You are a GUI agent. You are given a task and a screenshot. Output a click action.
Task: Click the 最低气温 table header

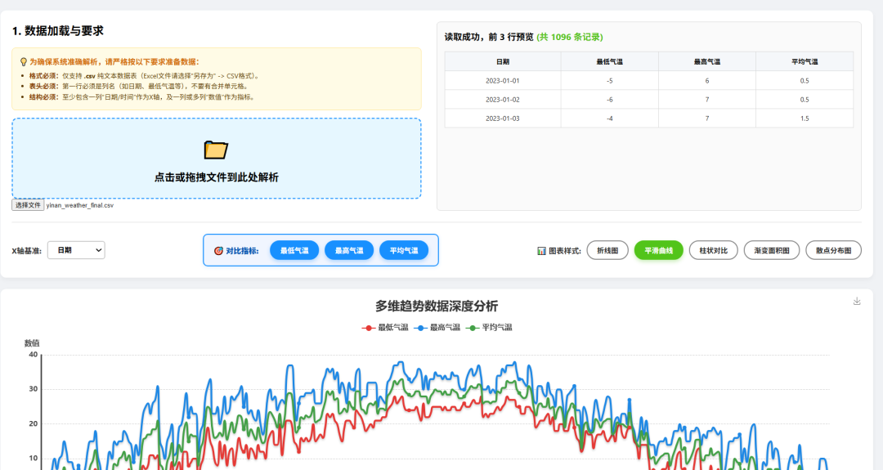point(610,61)
